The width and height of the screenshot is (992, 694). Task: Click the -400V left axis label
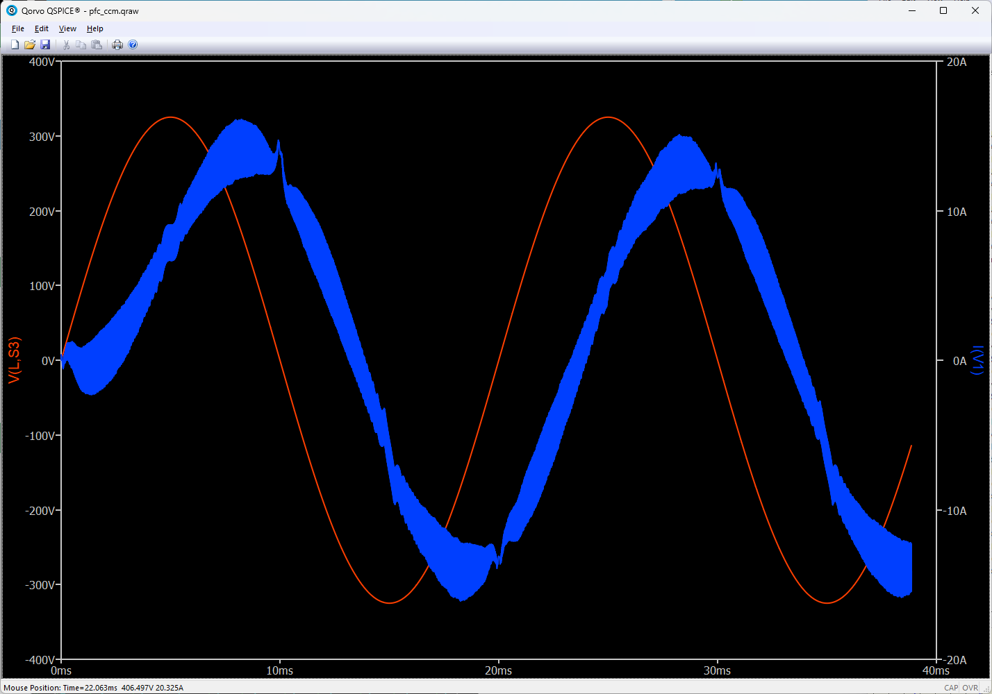click(x=40, y=660)
